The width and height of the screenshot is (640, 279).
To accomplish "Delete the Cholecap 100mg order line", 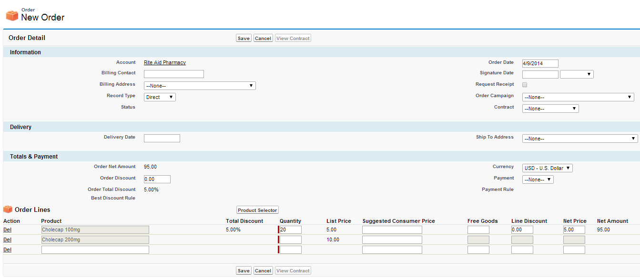I will coord(7,229).
